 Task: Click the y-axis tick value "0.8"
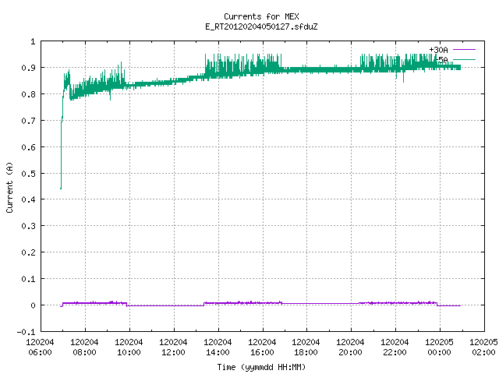pyautogui.click(x=28, y=94)
